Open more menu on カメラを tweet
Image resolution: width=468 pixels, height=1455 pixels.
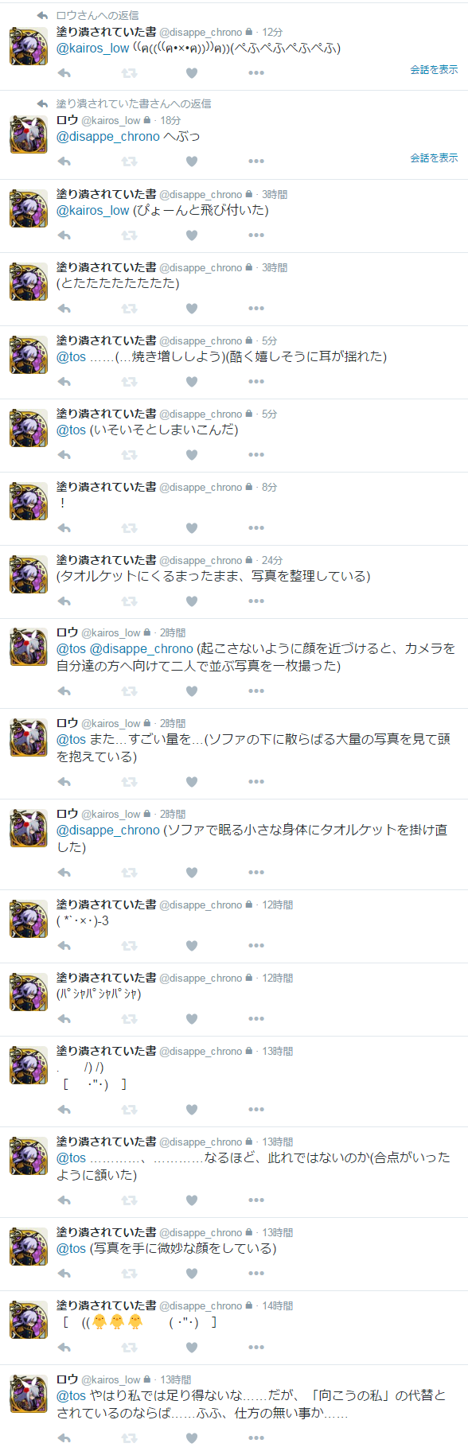pos(255,691)
